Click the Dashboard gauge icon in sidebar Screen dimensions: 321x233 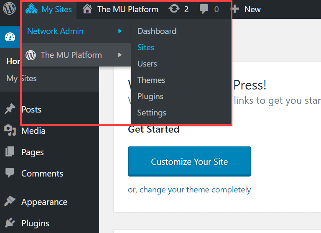[x=10, y=37]
